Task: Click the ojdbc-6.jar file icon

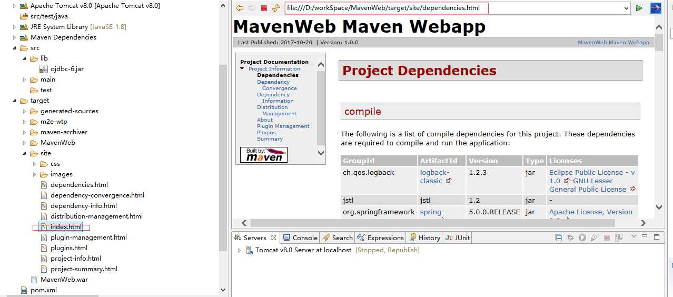Action: (x=44, y=69)
